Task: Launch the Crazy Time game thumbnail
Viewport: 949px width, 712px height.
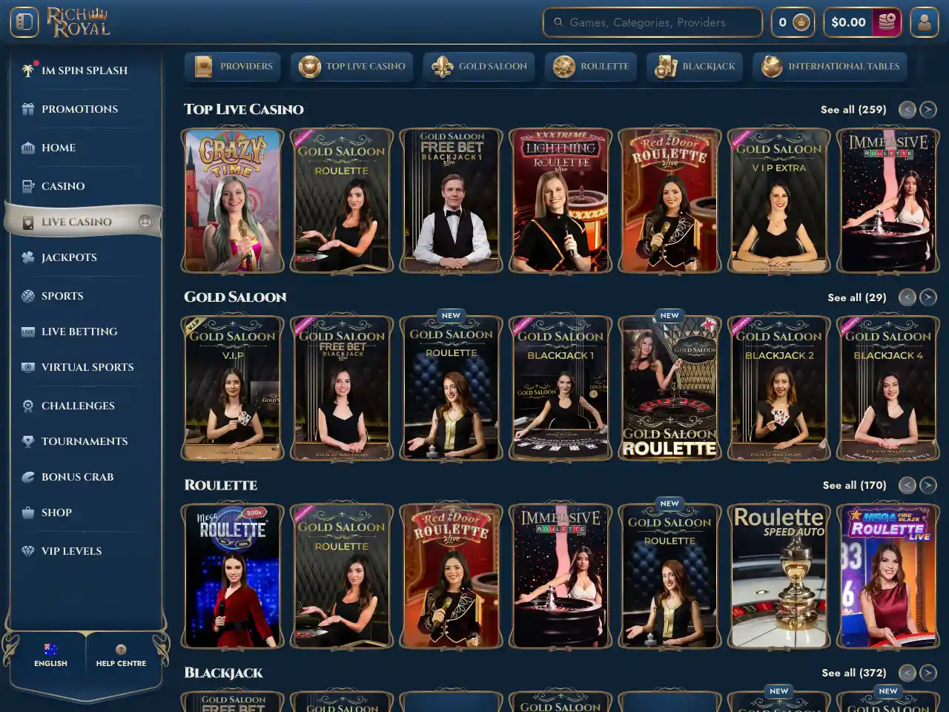Action: click(233, 200)
